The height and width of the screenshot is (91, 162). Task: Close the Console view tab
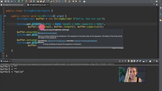10,61
